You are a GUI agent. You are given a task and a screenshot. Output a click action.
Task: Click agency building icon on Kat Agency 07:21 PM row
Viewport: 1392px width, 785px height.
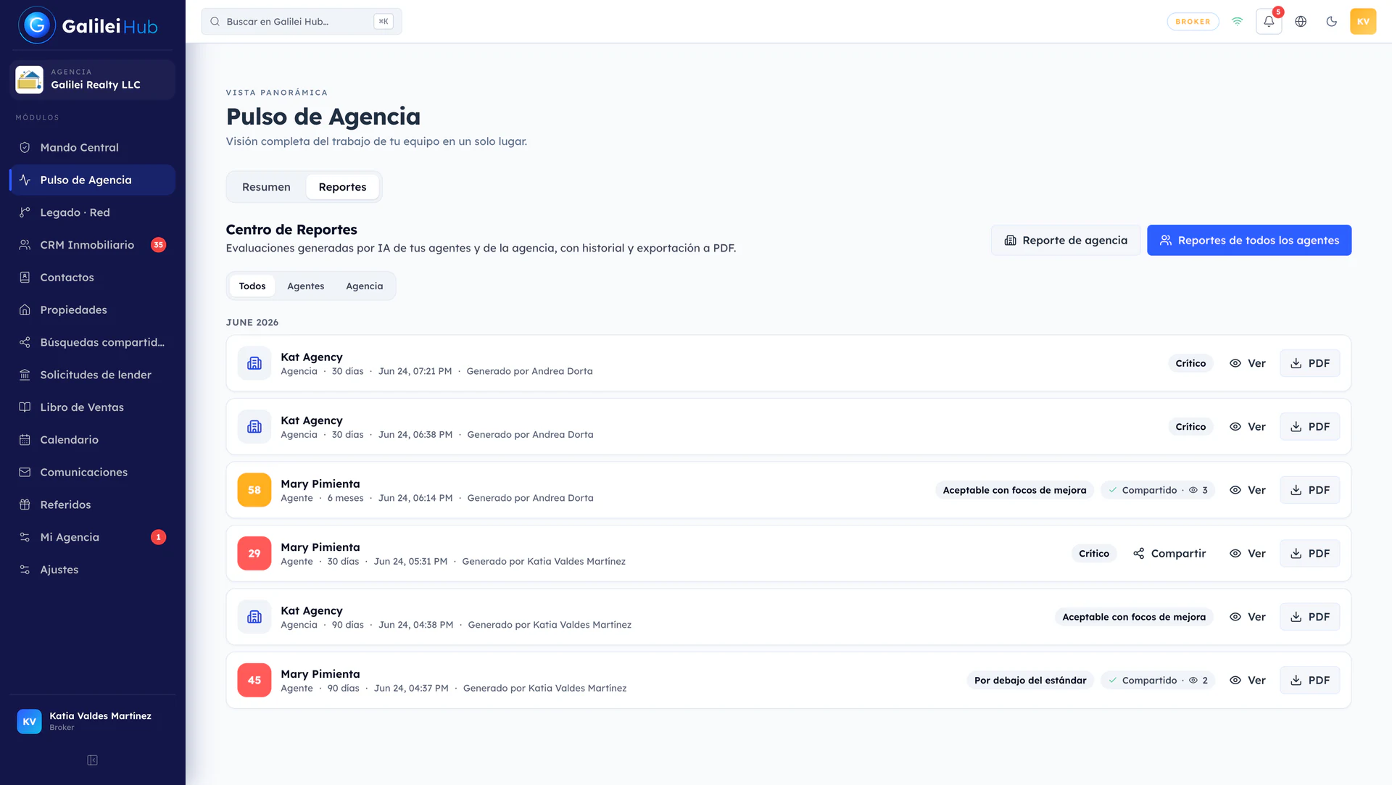[254, 364]
